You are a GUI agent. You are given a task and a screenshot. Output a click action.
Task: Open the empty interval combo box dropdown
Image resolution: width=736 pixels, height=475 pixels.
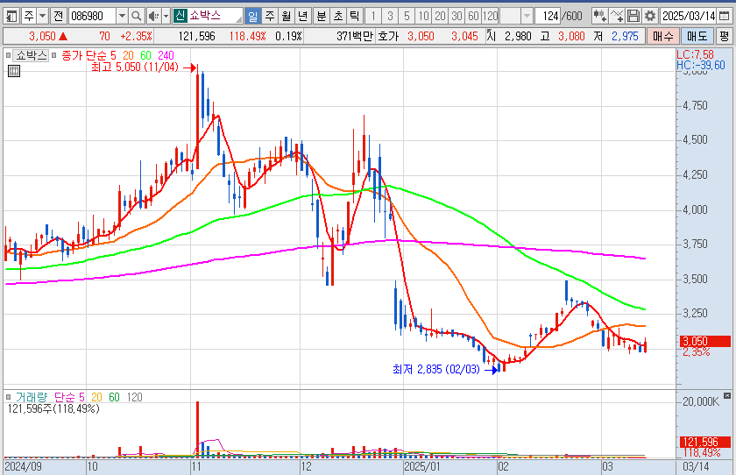527,17
